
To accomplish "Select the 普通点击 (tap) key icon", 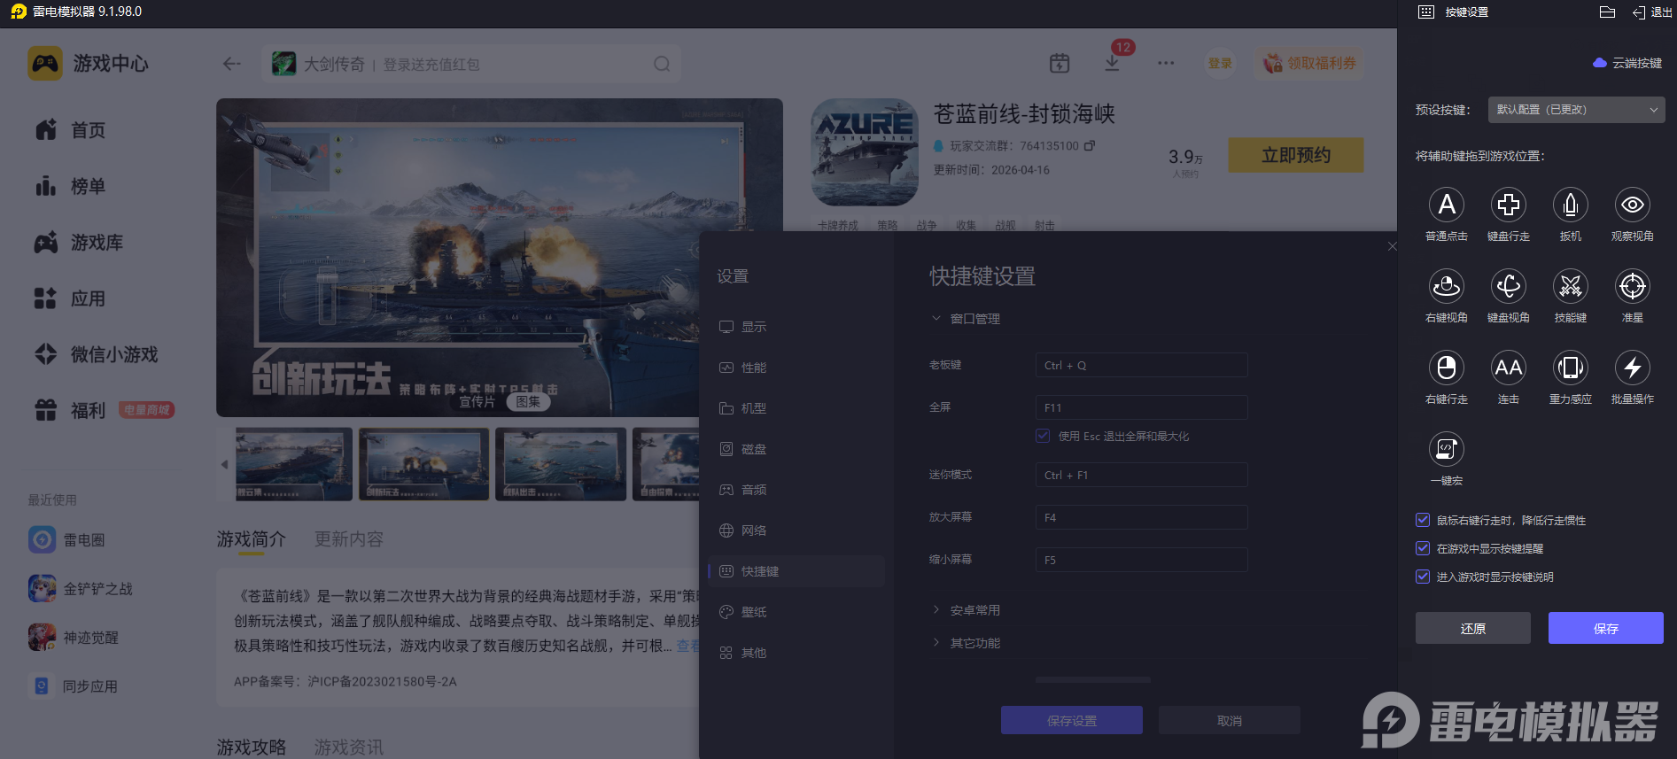I will [1446, 205].
